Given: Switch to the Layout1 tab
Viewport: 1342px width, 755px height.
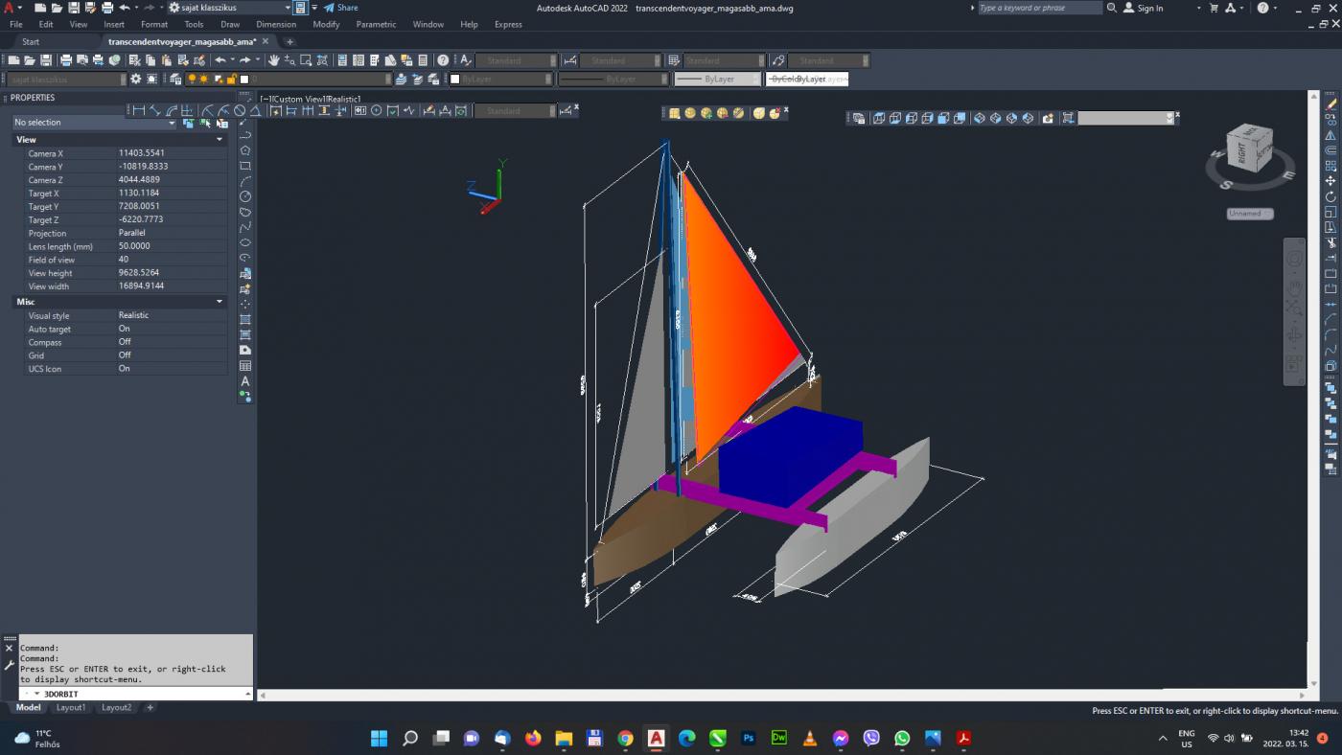Looking at the screenshot, I should point(71,708).
